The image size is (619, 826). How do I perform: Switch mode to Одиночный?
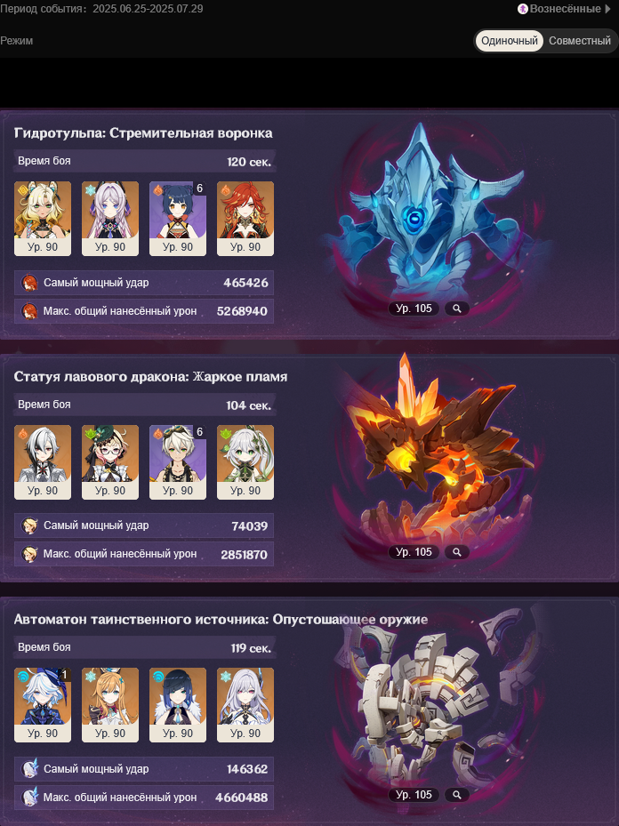click(x=509, y=41)
